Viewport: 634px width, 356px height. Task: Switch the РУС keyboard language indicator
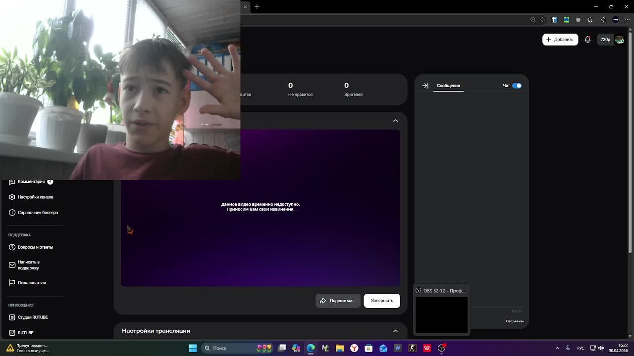[581, 348]
